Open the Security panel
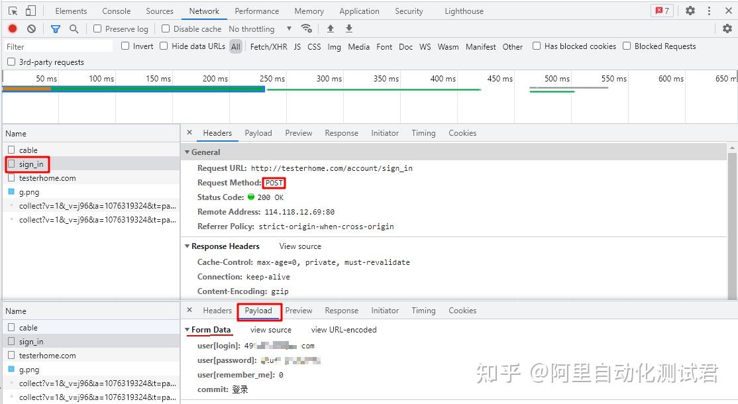Image resolution: width=738 pixels, height=404 pixels. pos(409,11)
